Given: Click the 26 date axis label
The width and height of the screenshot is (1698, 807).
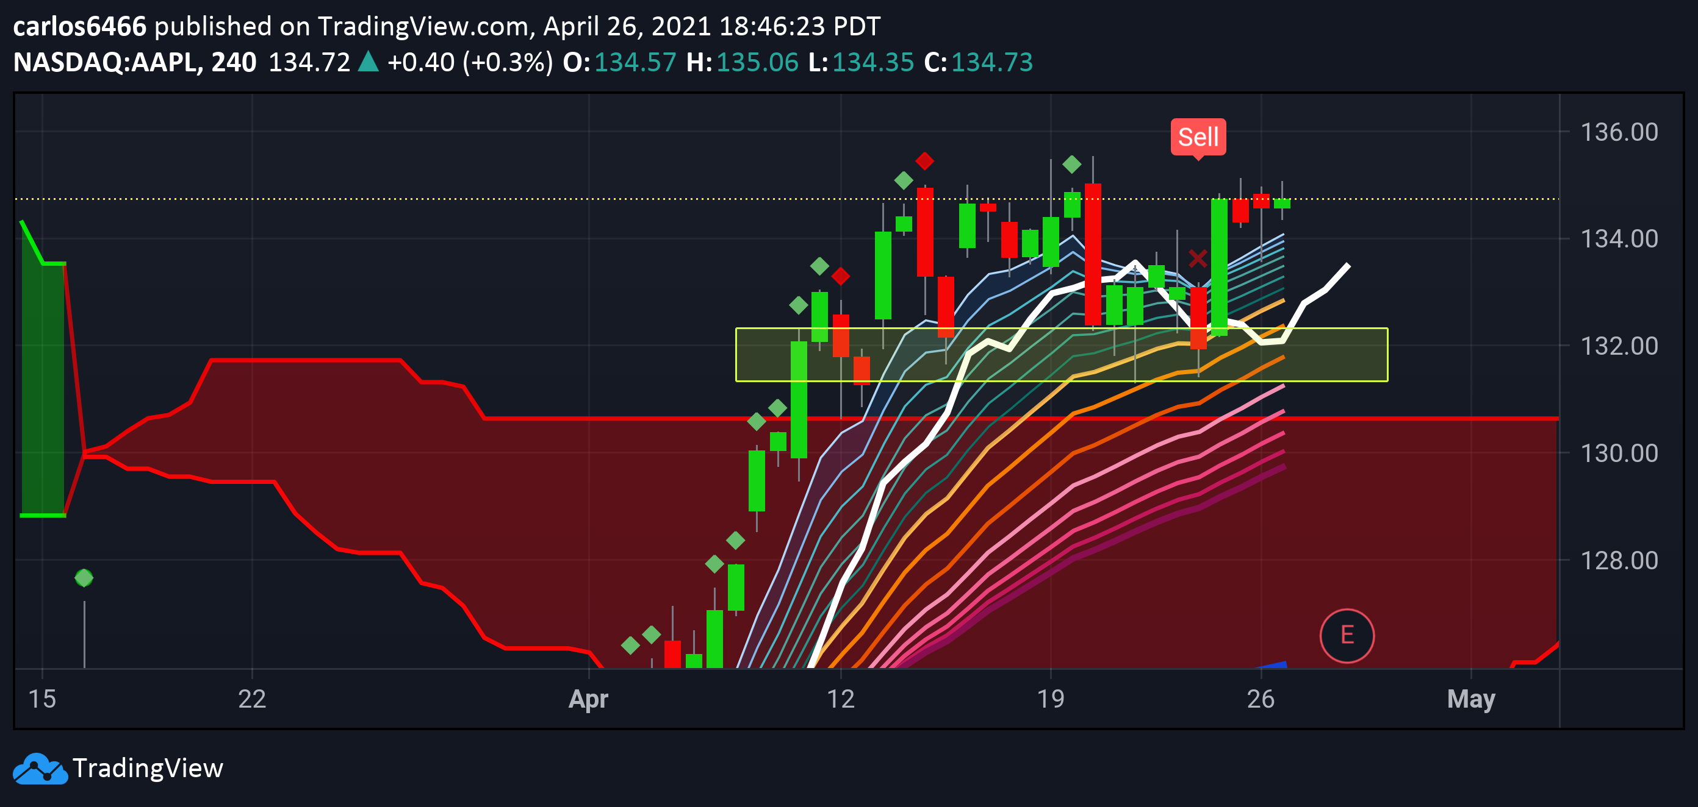Looking at the screenshot, I should coord(1261,699).
